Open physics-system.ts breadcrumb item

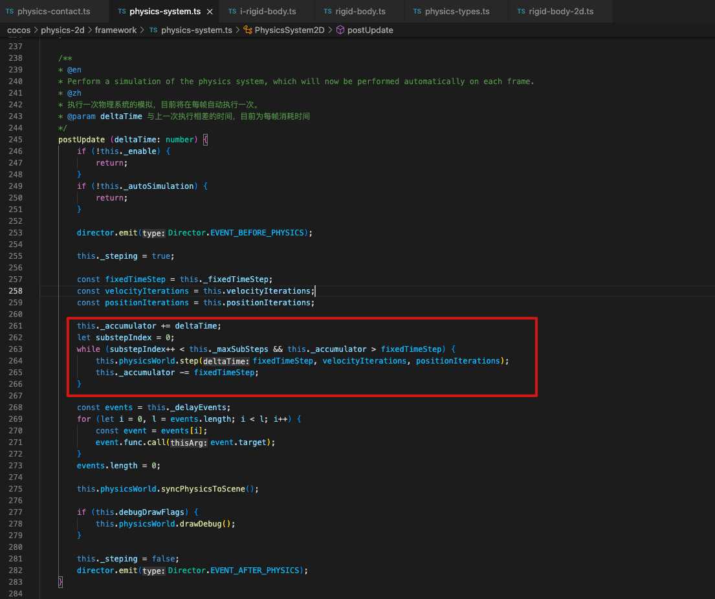tap(197, 30)
